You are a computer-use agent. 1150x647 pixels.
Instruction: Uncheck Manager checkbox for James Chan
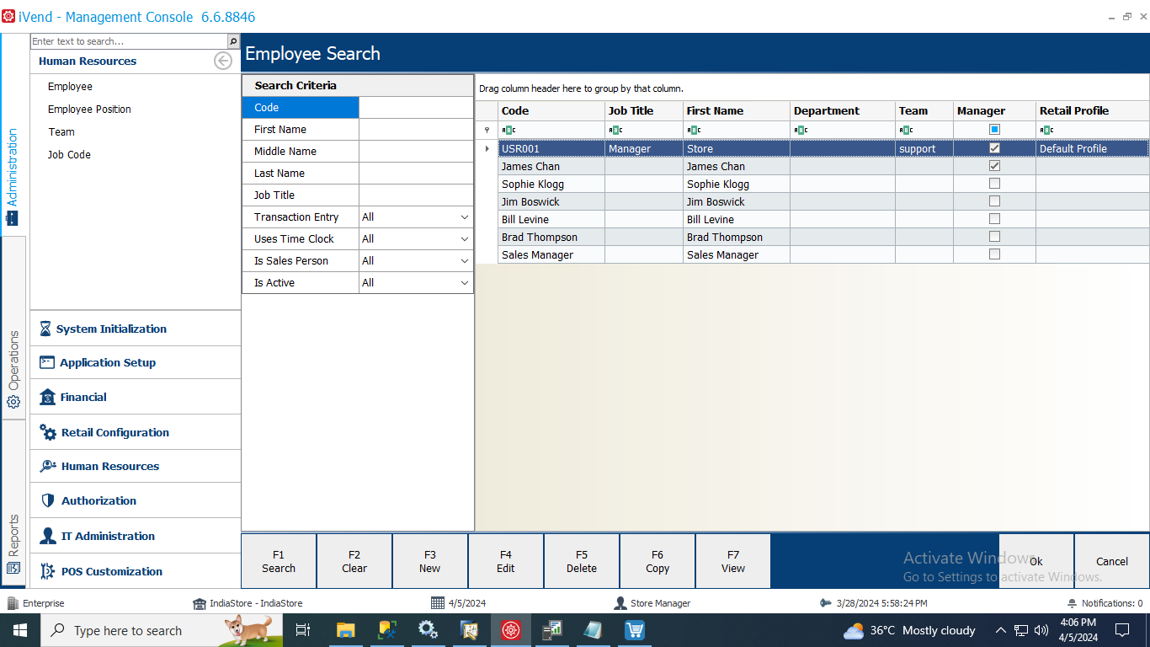point(994,166)
